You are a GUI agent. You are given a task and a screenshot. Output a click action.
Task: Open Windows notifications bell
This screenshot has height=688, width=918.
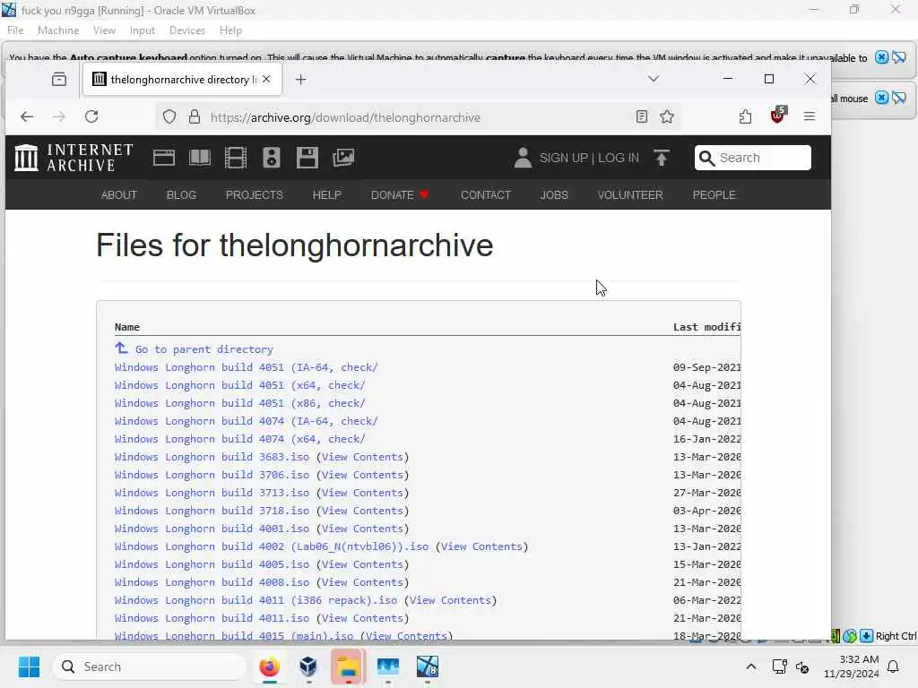[894, 666]
